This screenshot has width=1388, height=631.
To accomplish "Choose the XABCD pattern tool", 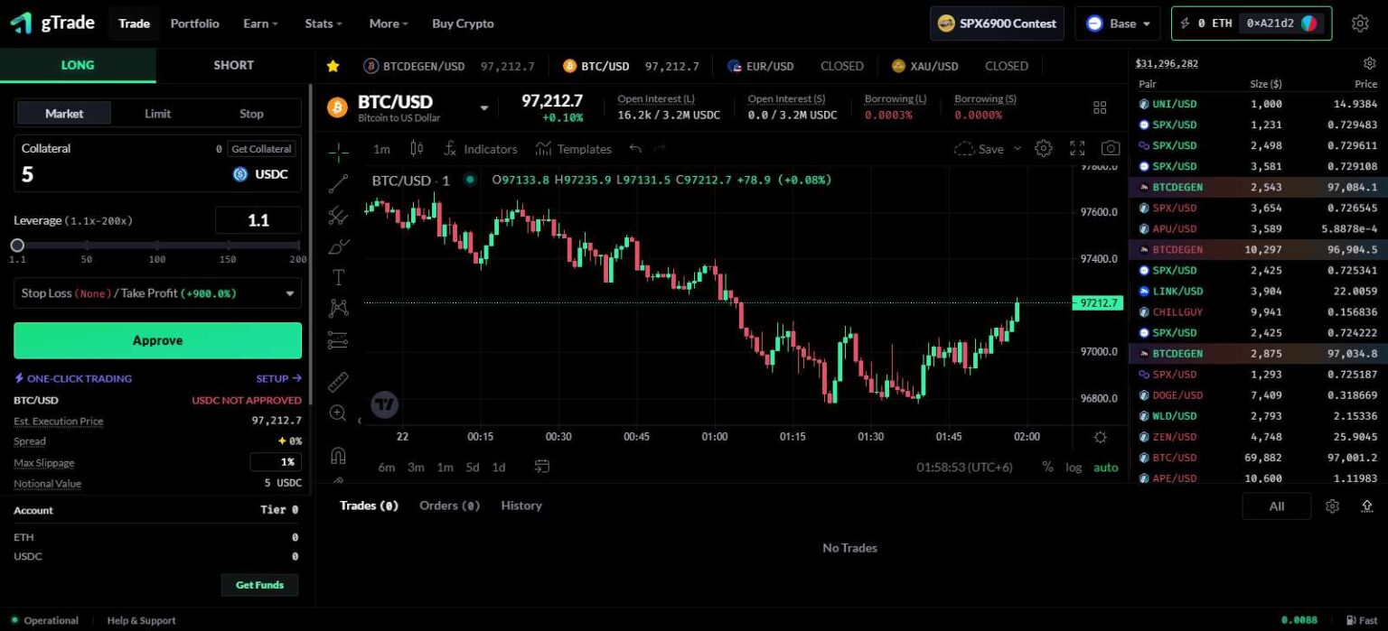I will point(338,307).
